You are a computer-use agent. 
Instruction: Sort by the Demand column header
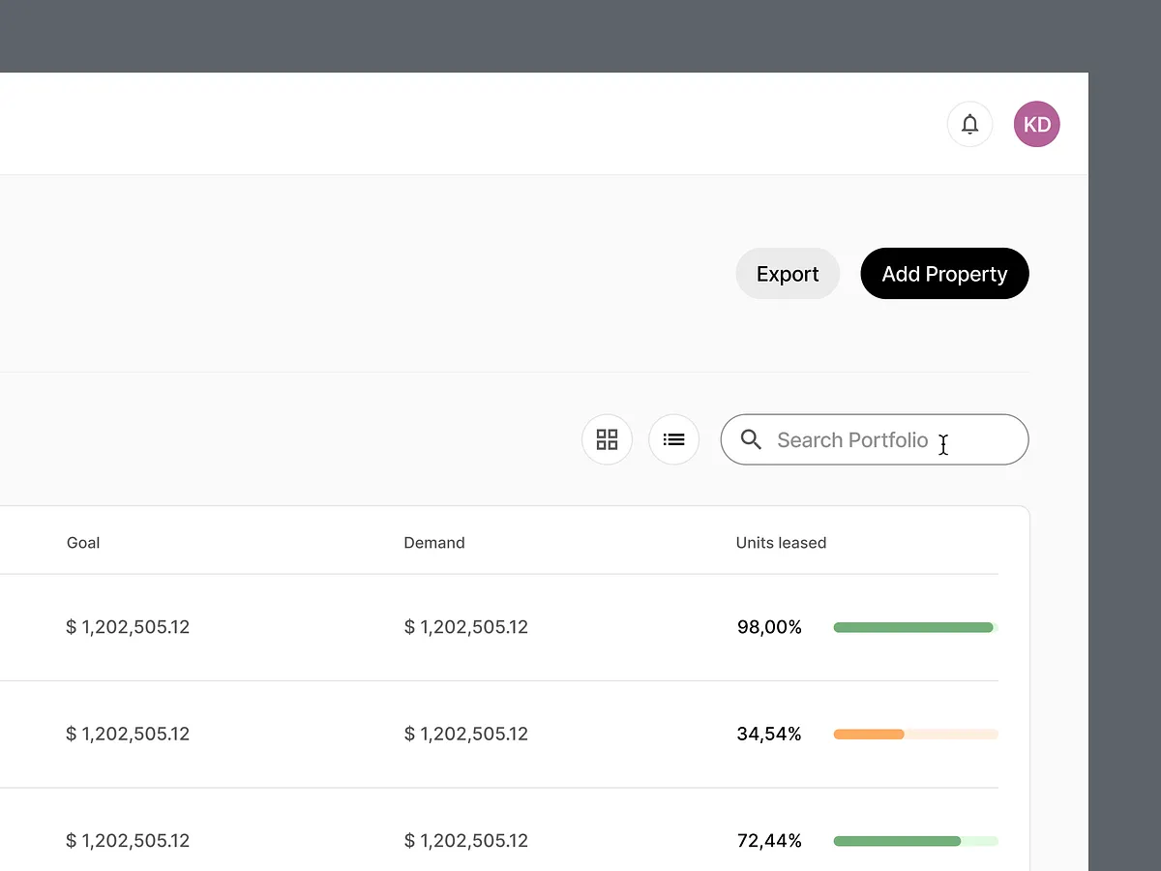coord(434,543)
